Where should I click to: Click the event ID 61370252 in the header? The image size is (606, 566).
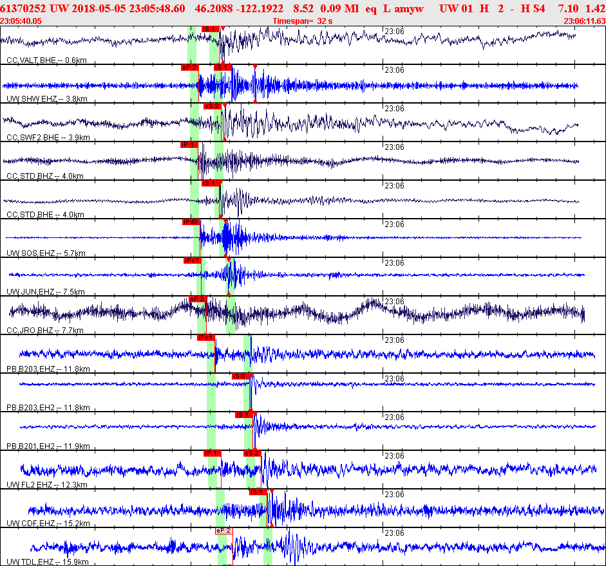[23, 8]
